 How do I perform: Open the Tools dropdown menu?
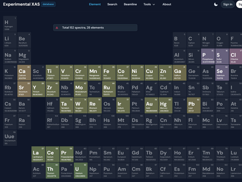(149, 4)
